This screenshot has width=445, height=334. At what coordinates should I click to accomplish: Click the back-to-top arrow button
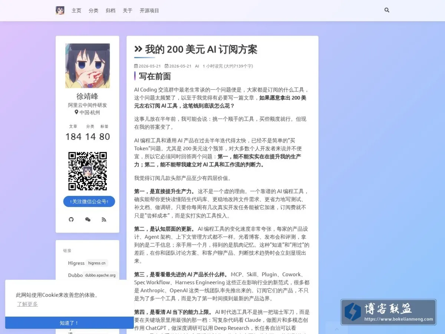(x=337, y=329)
